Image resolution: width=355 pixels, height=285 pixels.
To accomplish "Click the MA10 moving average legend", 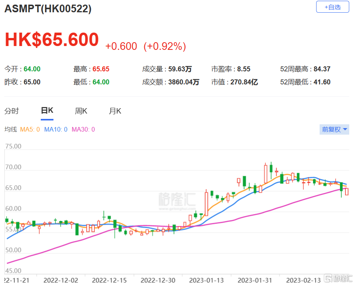I will click(56, 129).
